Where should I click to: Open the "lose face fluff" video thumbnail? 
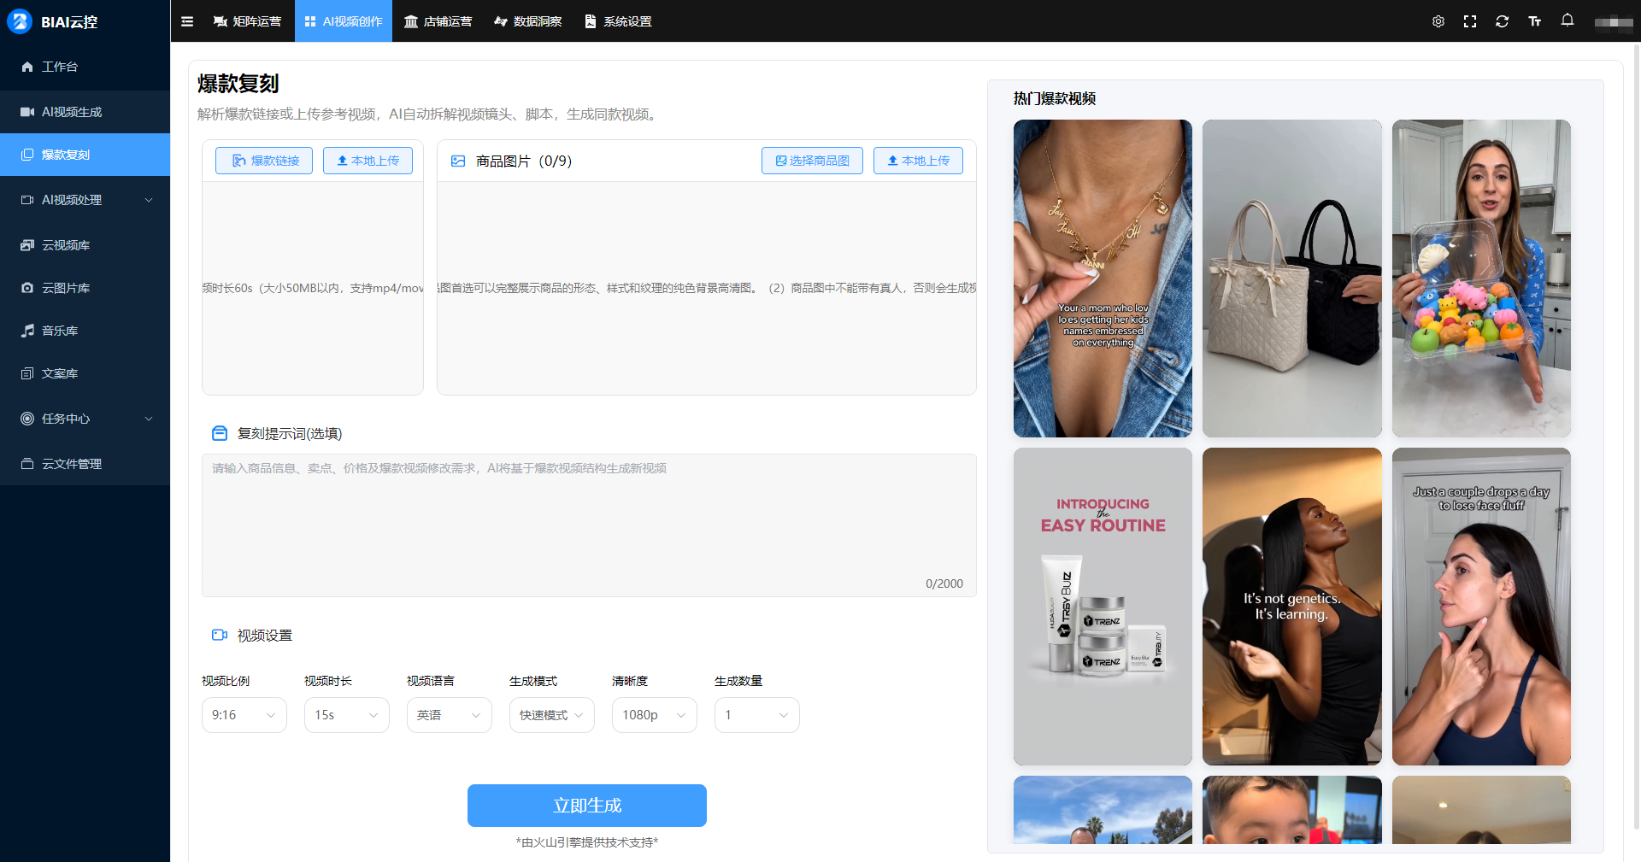click(x=1481, y=607)
